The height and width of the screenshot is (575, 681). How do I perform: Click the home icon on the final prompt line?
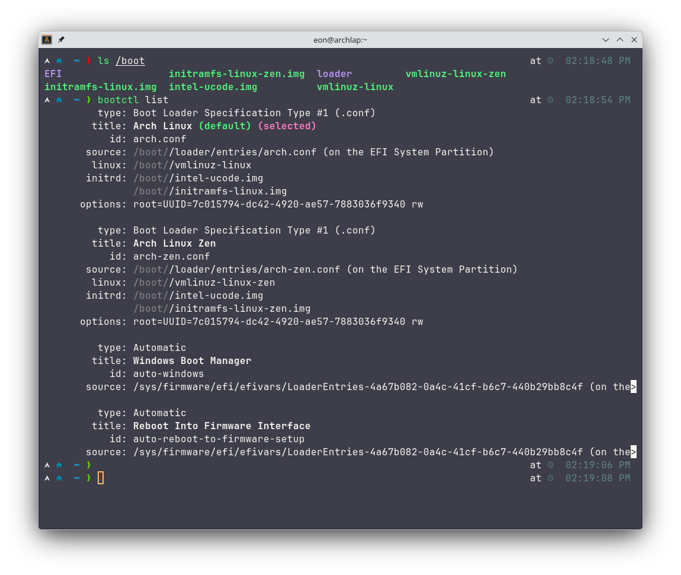[59, 478]
